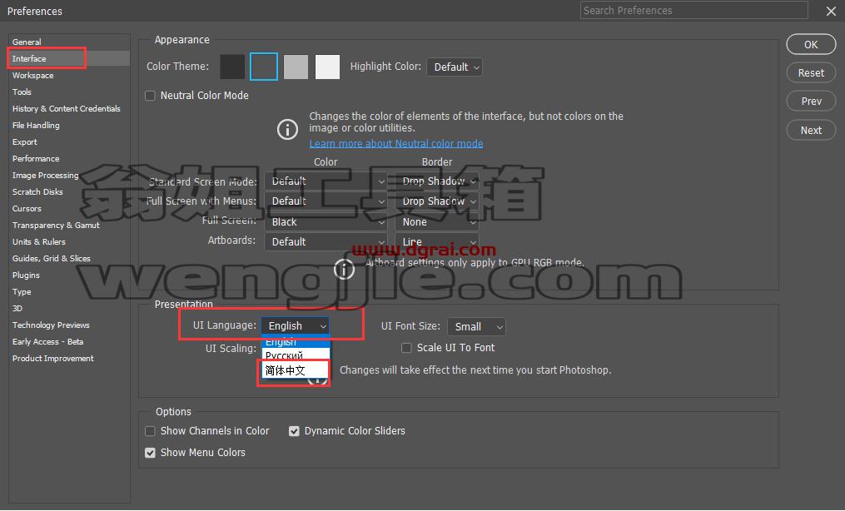Click the Search Preferences field
This screenshot has width=845, height=511.
[693, 10]
